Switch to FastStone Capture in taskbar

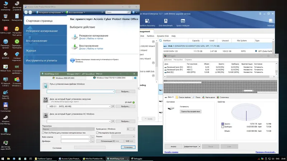pos(45,159)
